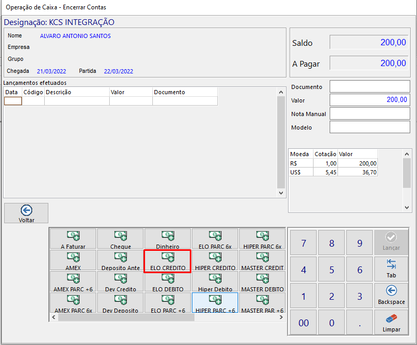This screenshot has width=417, height=345.
Task: Click Lançamentos list scroll up arrow
Action: [x=281, y=92]
